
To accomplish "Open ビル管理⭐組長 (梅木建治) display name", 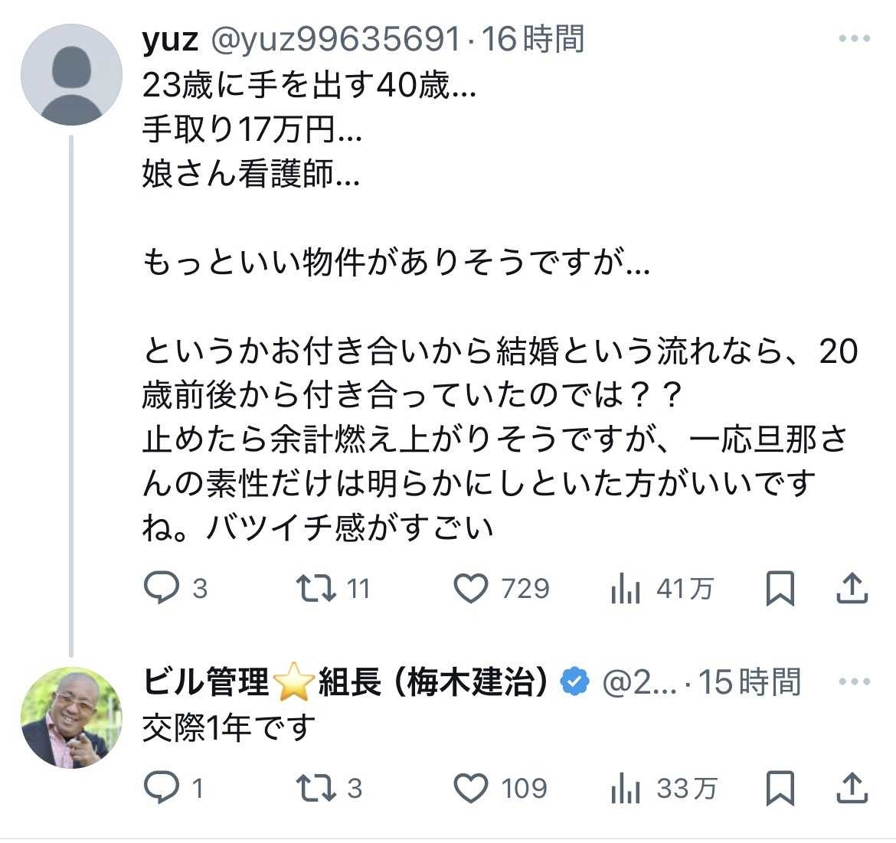I will [x=346, y=682].
